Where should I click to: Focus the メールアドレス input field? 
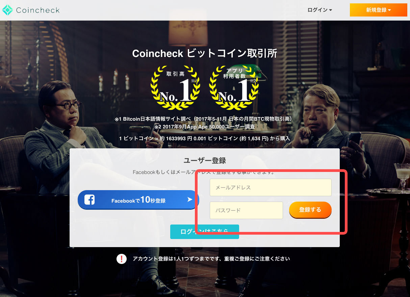(x=271, y=187)
